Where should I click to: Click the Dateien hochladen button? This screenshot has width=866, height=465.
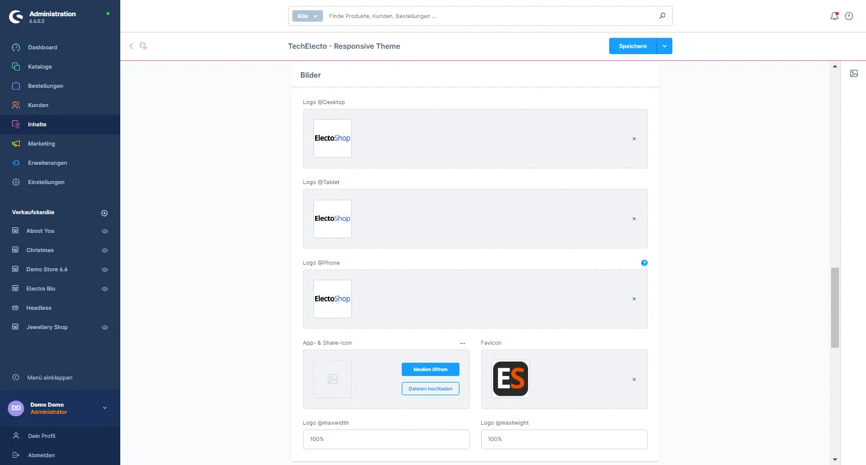[430, 389]
